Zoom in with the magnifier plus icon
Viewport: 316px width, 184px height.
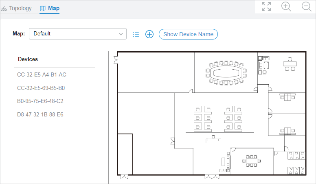tap(286, 7)
